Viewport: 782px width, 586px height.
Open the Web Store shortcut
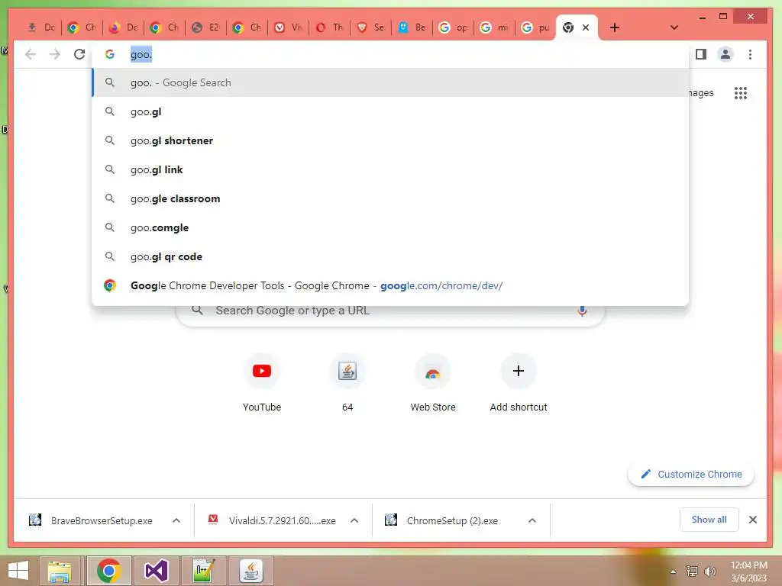[433, 383]
